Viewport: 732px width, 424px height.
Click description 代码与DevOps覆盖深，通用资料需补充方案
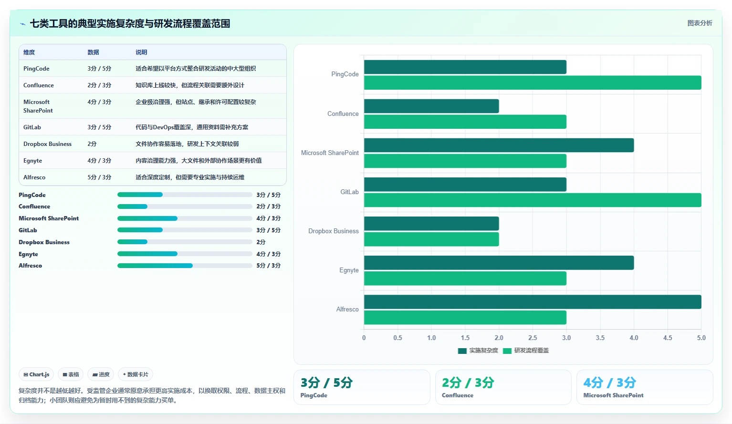192,127
